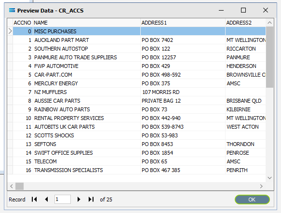Screen dimensions: 281x213
Task: Click the NAME column header
Action: coord(87,23)
